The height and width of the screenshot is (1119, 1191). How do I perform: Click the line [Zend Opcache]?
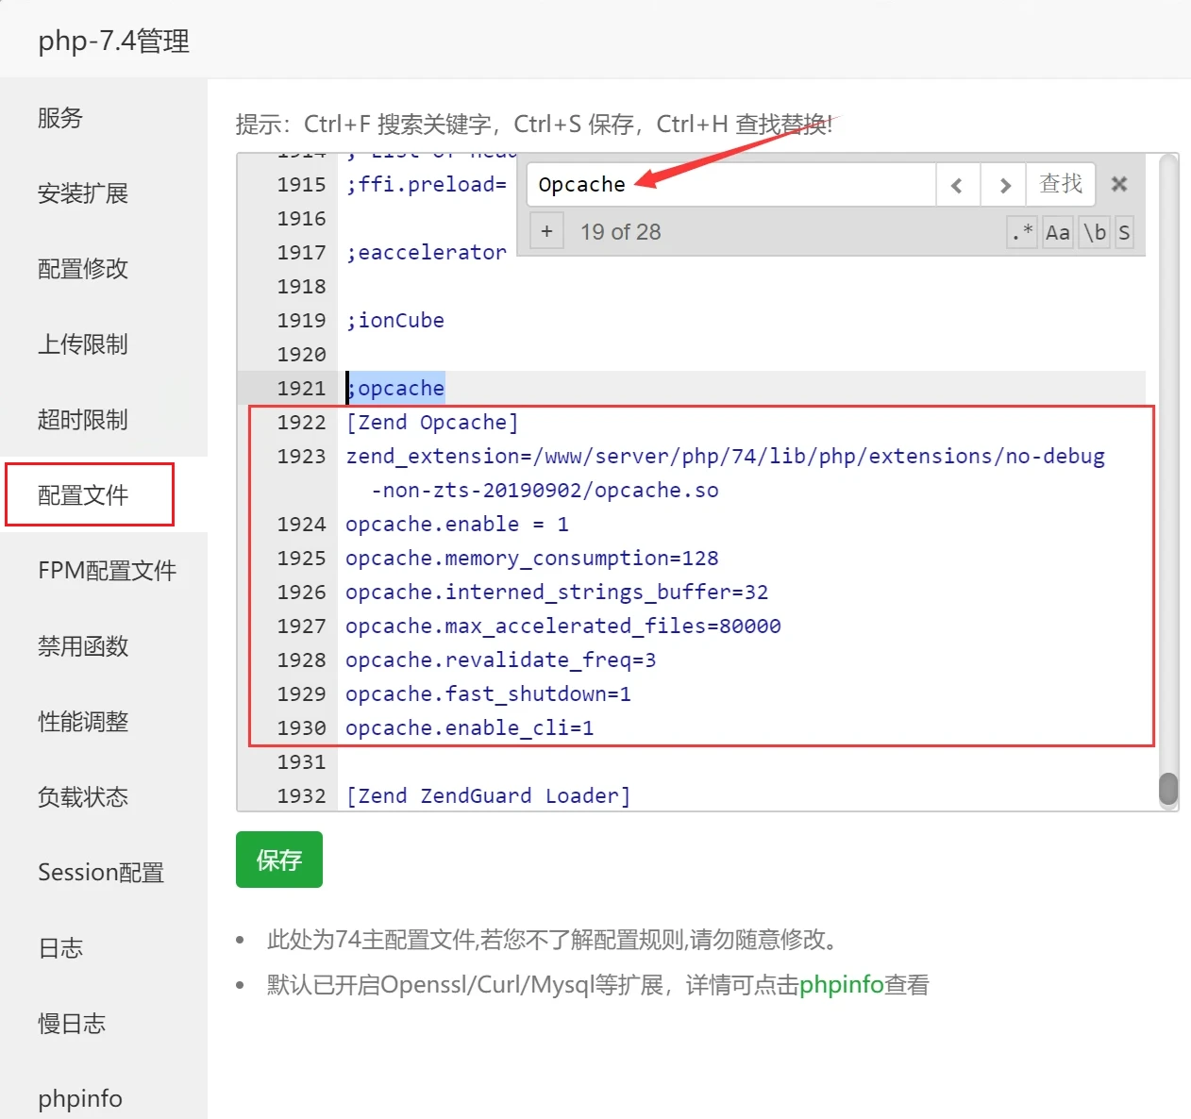[432, 422]
